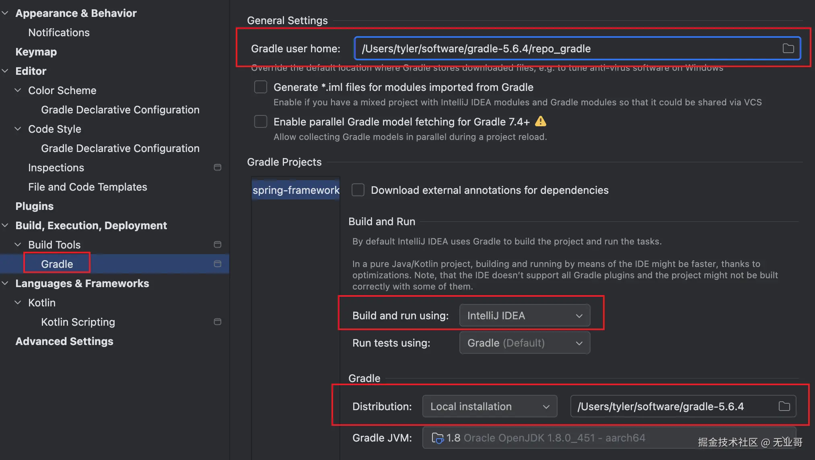Toggle parallel Gradle model fetching checkbox
Screen dimensions: 815x460
coord(261,121)
